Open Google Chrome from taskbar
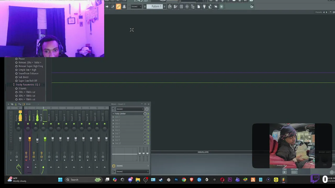 (x=184, y=180)
